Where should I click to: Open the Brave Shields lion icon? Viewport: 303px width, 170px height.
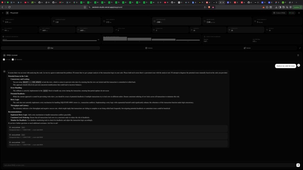coord(209,7)
